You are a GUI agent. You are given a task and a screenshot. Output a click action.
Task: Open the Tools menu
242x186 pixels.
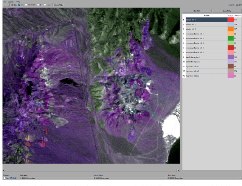(x=18, y=2)
